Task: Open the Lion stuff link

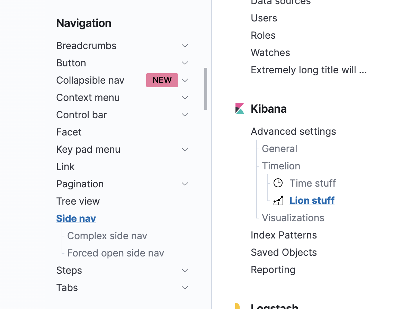Action: 312,200
